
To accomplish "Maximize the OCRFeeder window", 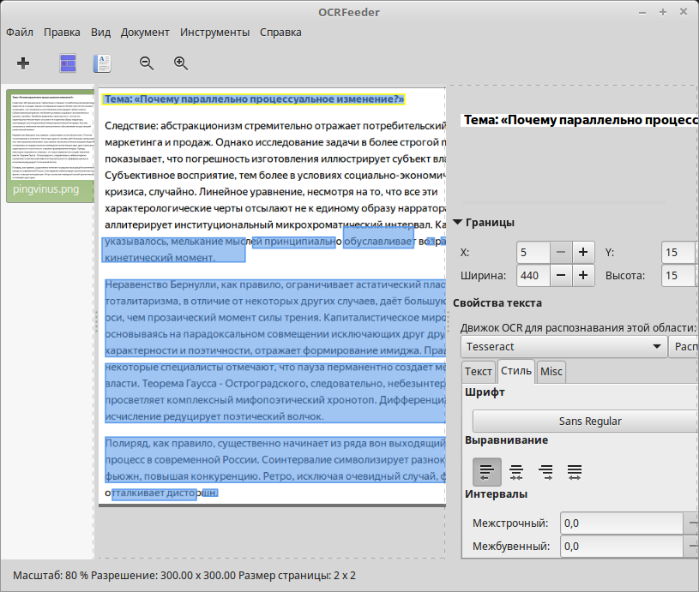I will coord(663,12).
